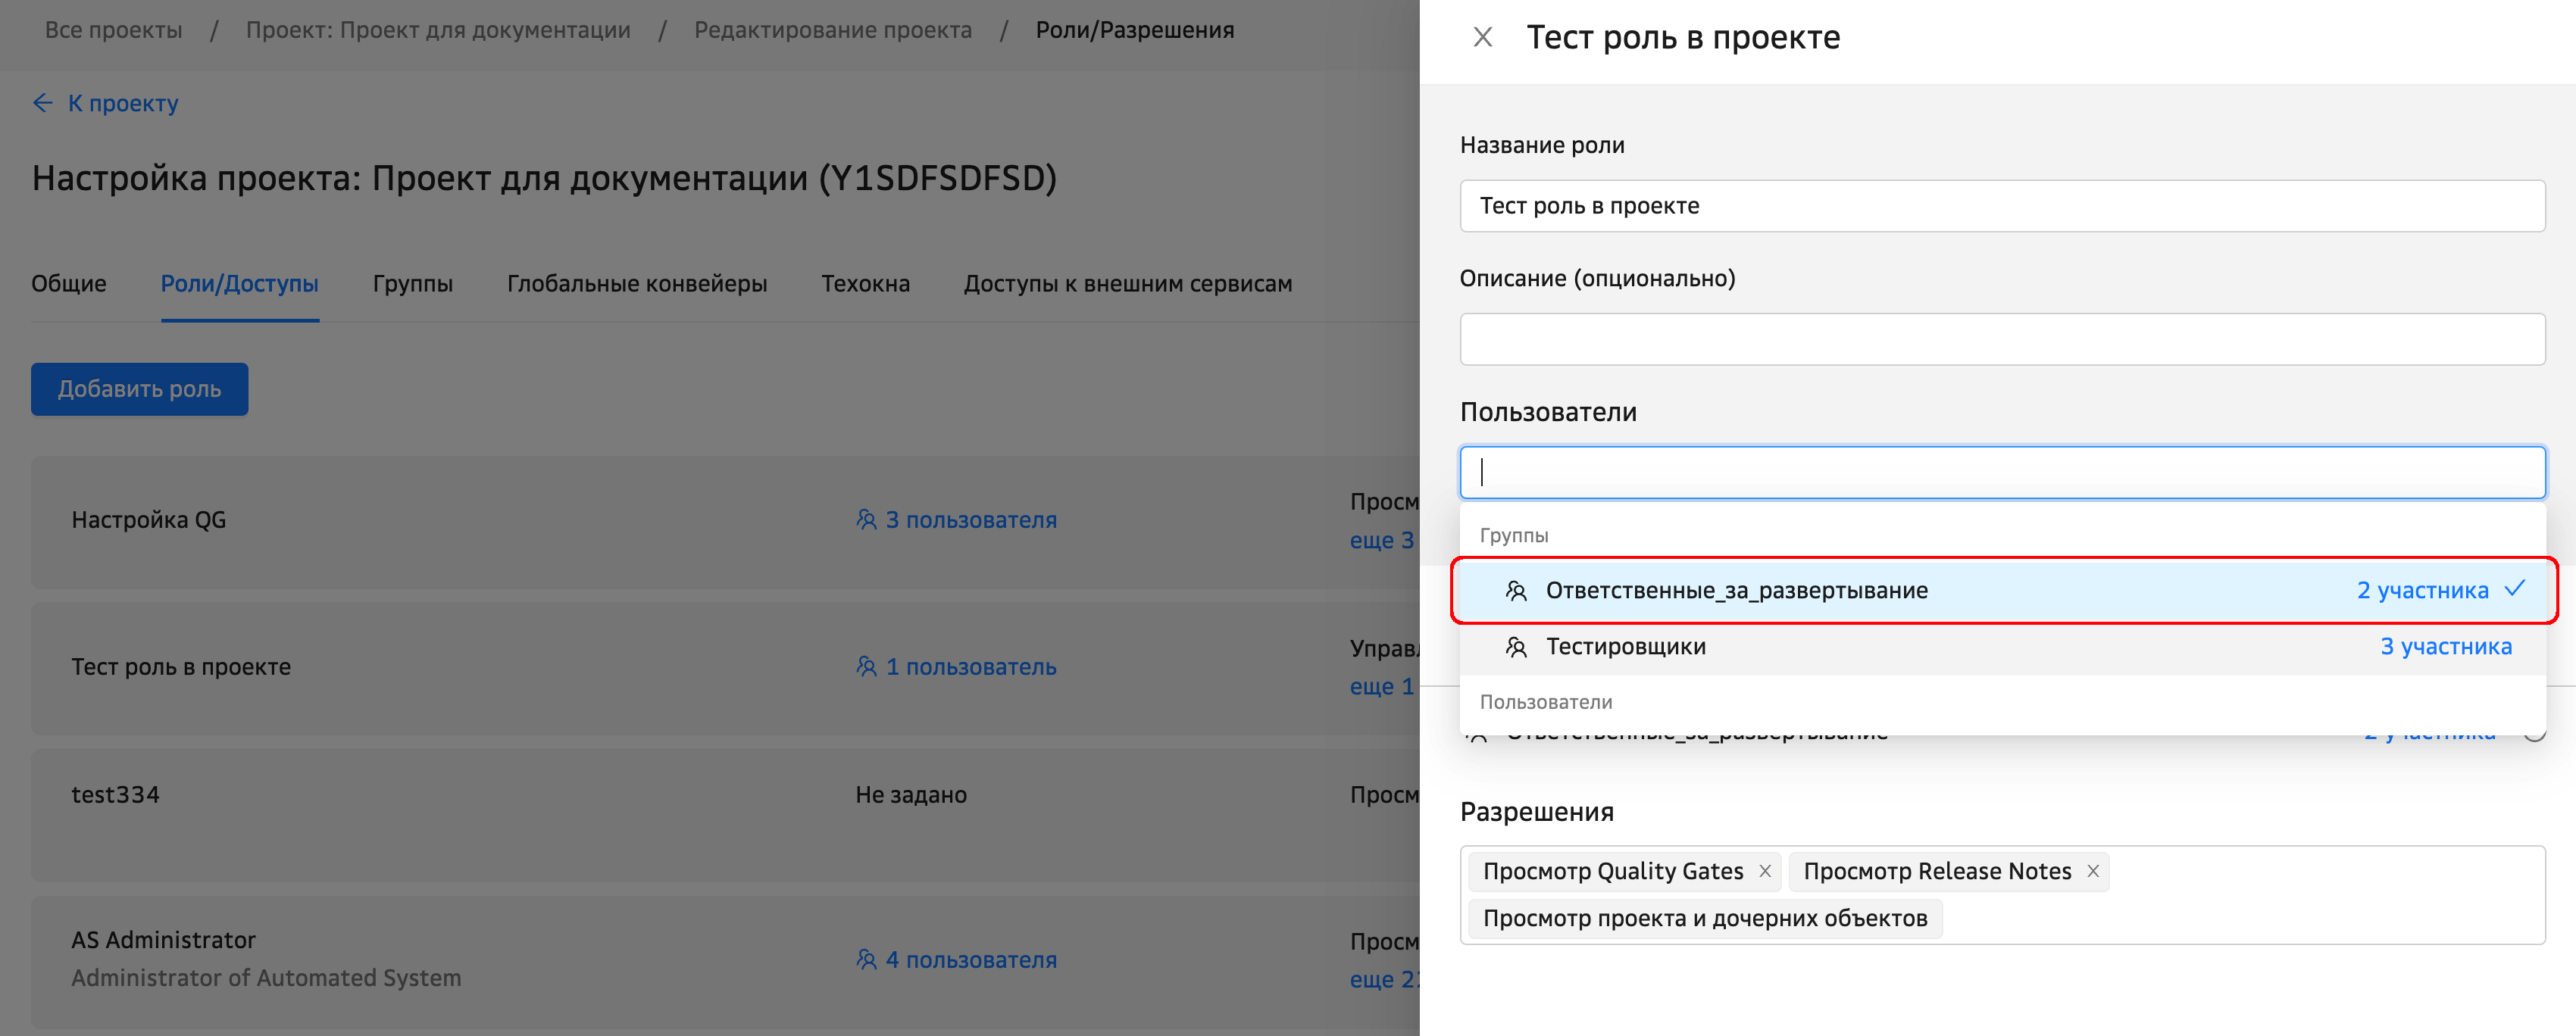Switch to the Группы tab

[412, 284]
